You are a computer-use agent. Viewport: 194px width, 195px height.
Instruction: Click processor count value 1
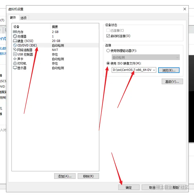(x=53, y=36)
